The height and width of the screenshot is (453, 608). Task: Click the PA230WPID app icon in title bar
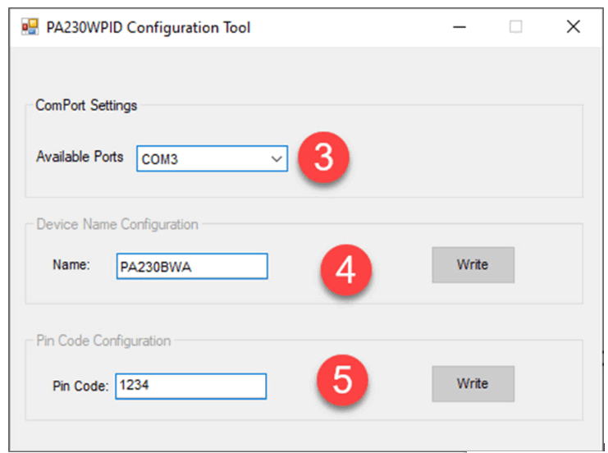(x=30, y=27)
